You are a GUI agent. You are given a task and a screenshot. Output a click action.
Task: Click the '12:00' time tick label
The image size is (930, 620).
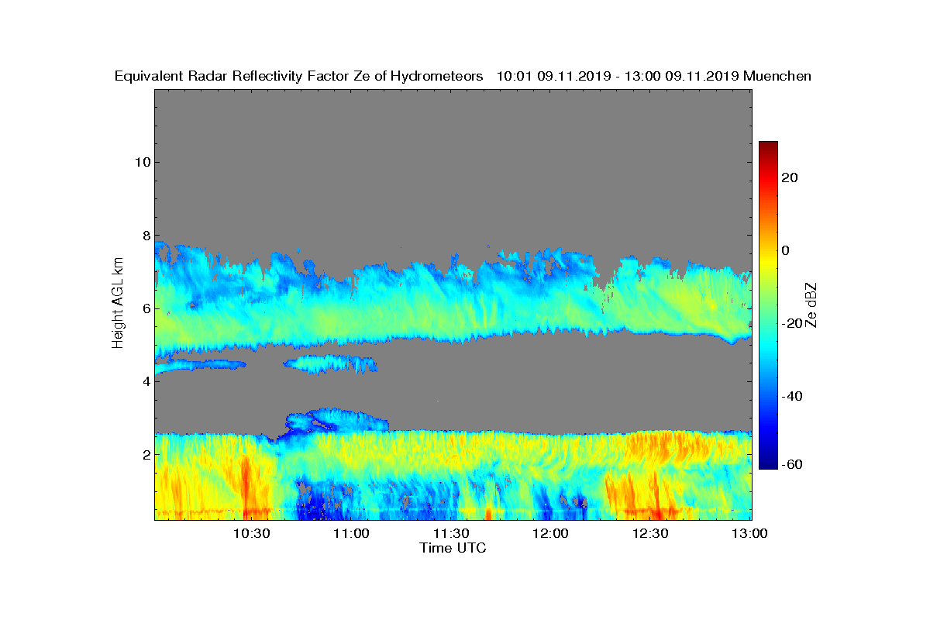(x=551, y=534)
